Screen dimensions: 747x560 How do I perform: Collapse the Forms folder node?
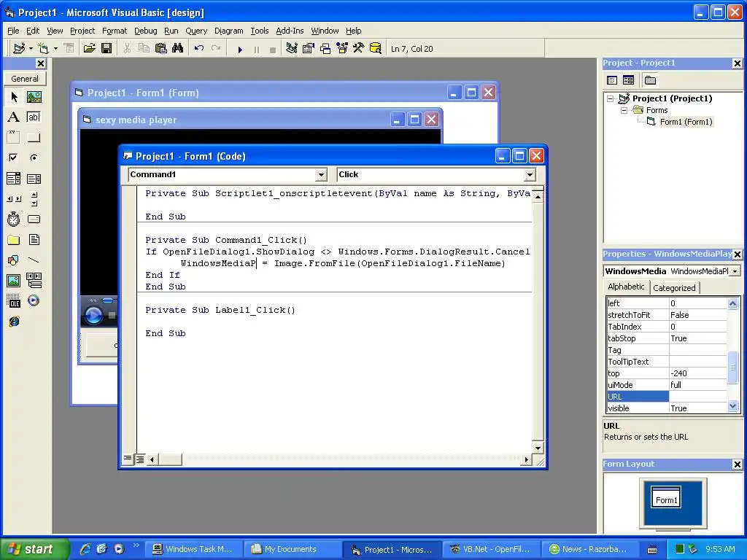point(624,111)
